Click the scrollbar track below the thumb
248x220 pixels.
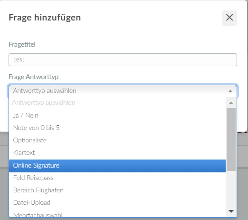[231, 189]
